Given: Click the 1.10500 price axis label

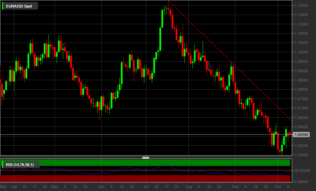Looking at the screenshot, I should (301, 43).
